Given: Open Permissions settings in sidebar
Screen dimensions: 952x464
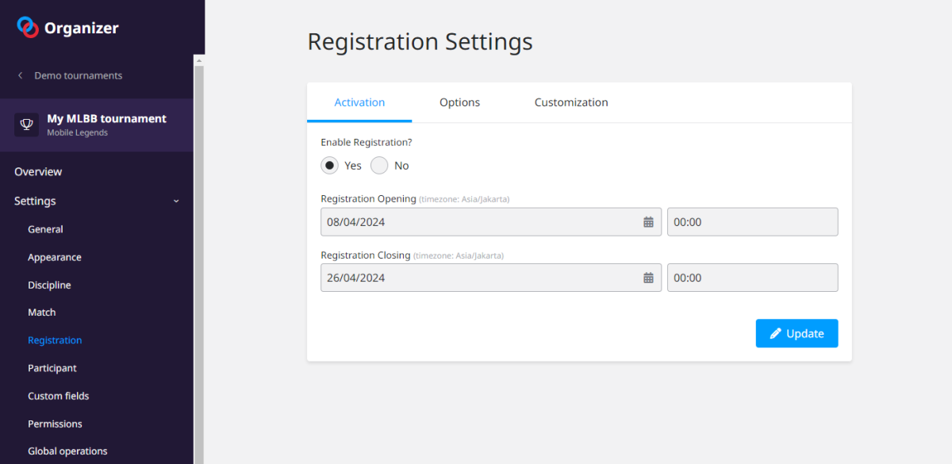Looking at the screenshot, I should (x=55, y=424).
